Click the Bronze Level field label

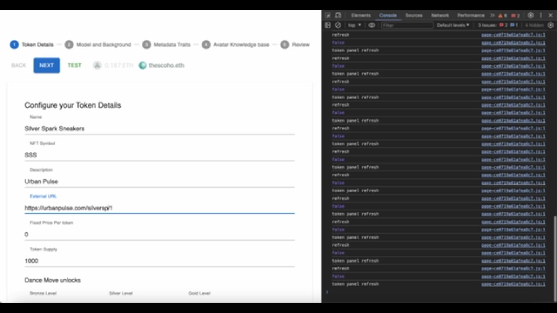point(43,293)
